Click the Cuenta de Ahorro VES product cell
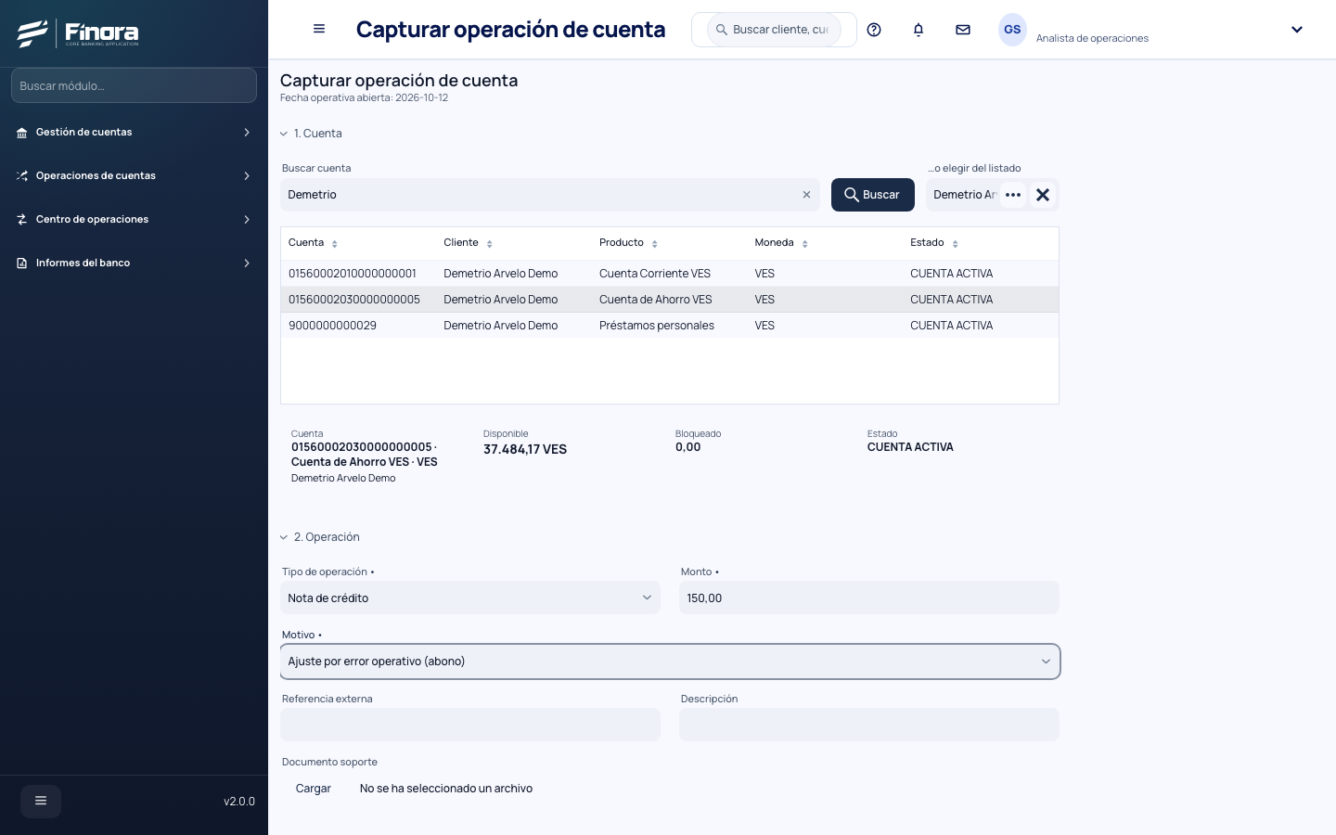 point(656,300)
